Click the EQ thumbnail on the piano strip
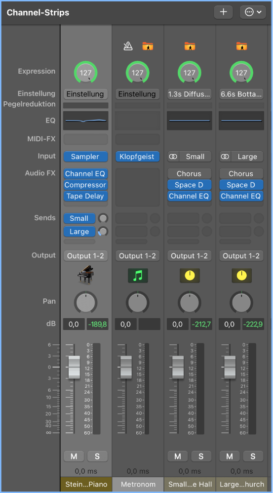This screenshot has width=273, height=493. [85, 121]
